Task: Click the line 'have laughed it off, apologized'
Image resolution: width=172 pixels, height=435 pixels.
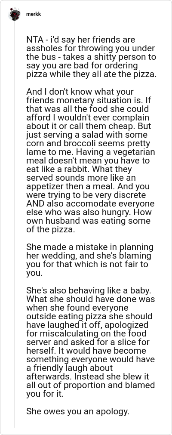Action: (87, 325)
